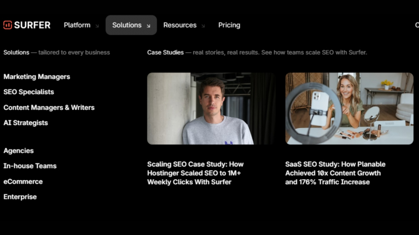Go to the Agencies page
Screen dimensions: 419x235
pyautogui.click(x=18, y=151)
